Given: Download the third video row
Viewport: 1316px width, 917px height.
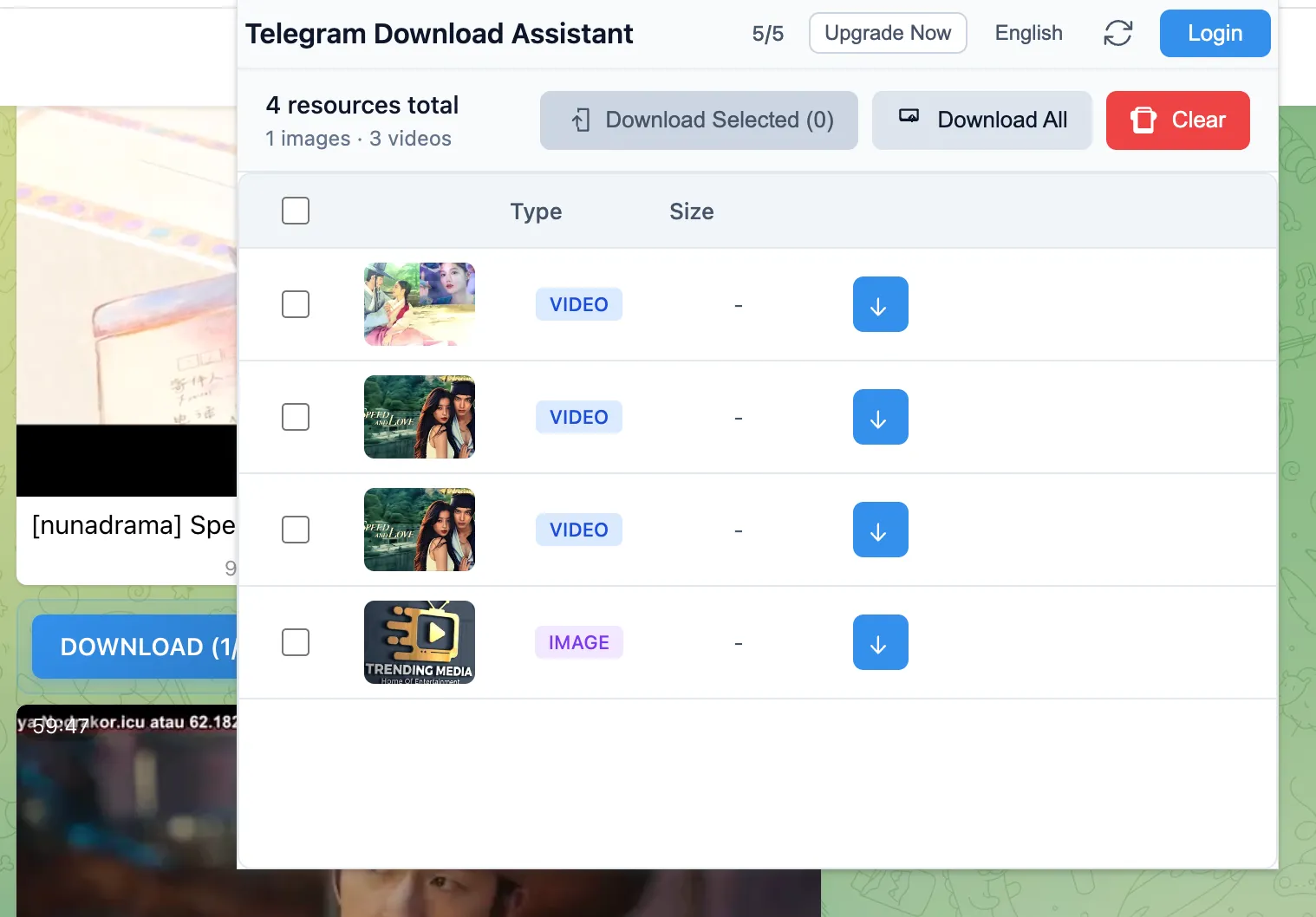Looking at the screenshot, I should (x=880, y=530).
